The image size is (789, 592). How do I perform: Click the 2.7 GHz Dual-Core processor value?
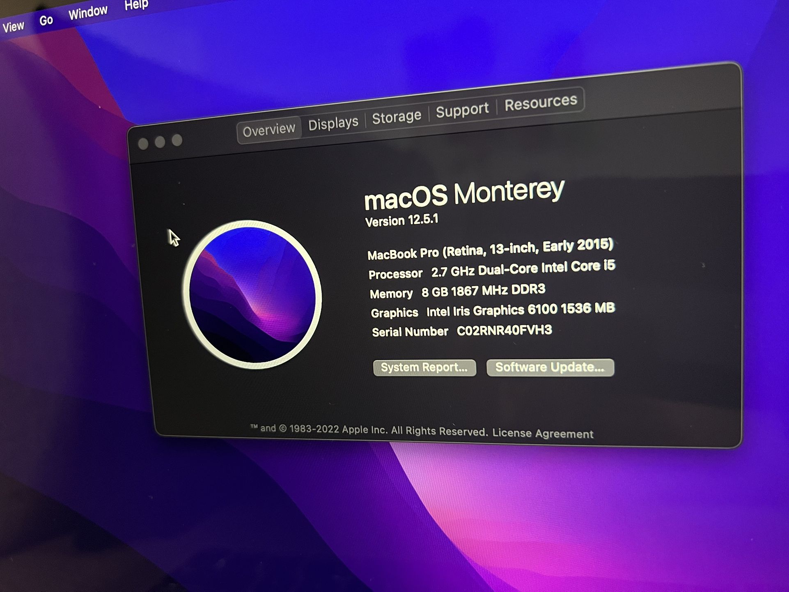click(523, 269)
